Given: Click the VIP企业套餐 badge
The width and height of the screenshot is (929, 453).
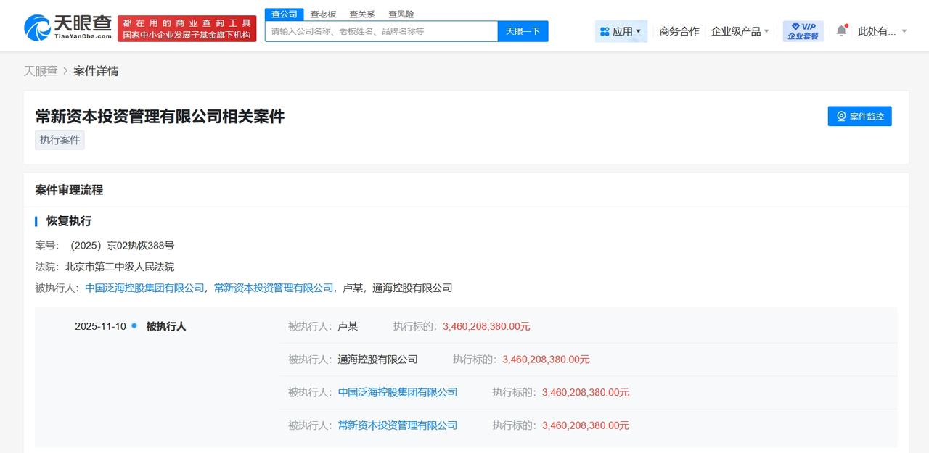Looking at the screenshot, I should click(x=803, y=30).
